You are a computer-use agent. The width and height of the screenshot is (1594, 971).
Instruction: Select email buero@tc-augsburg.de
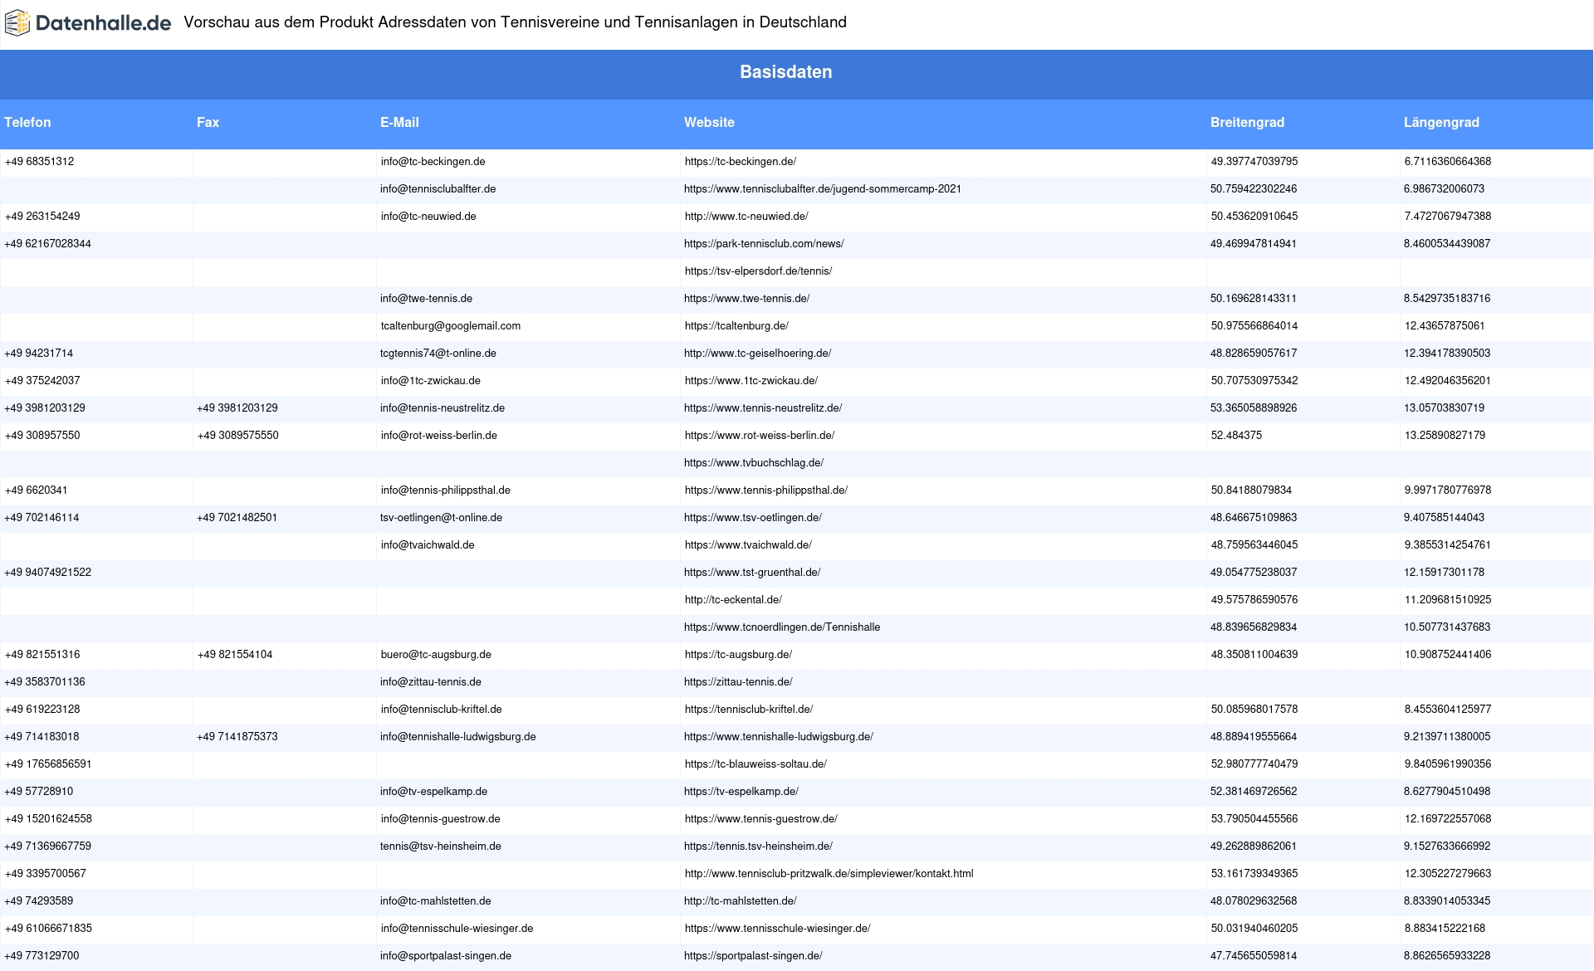(x=436, y=655)
